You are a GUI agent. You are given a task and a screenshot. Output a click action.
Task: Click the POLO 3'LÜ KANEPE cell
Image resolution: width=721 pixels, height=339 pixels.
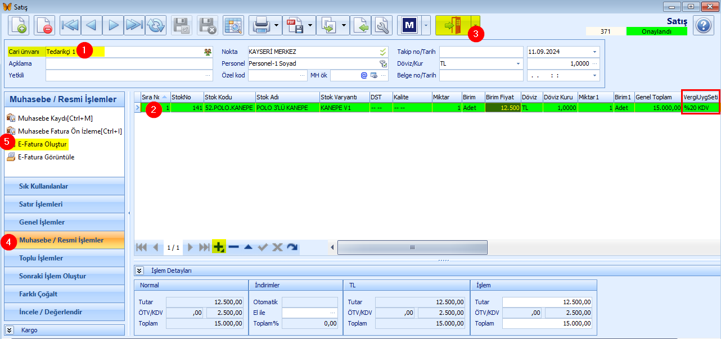[x=287, y=107]
